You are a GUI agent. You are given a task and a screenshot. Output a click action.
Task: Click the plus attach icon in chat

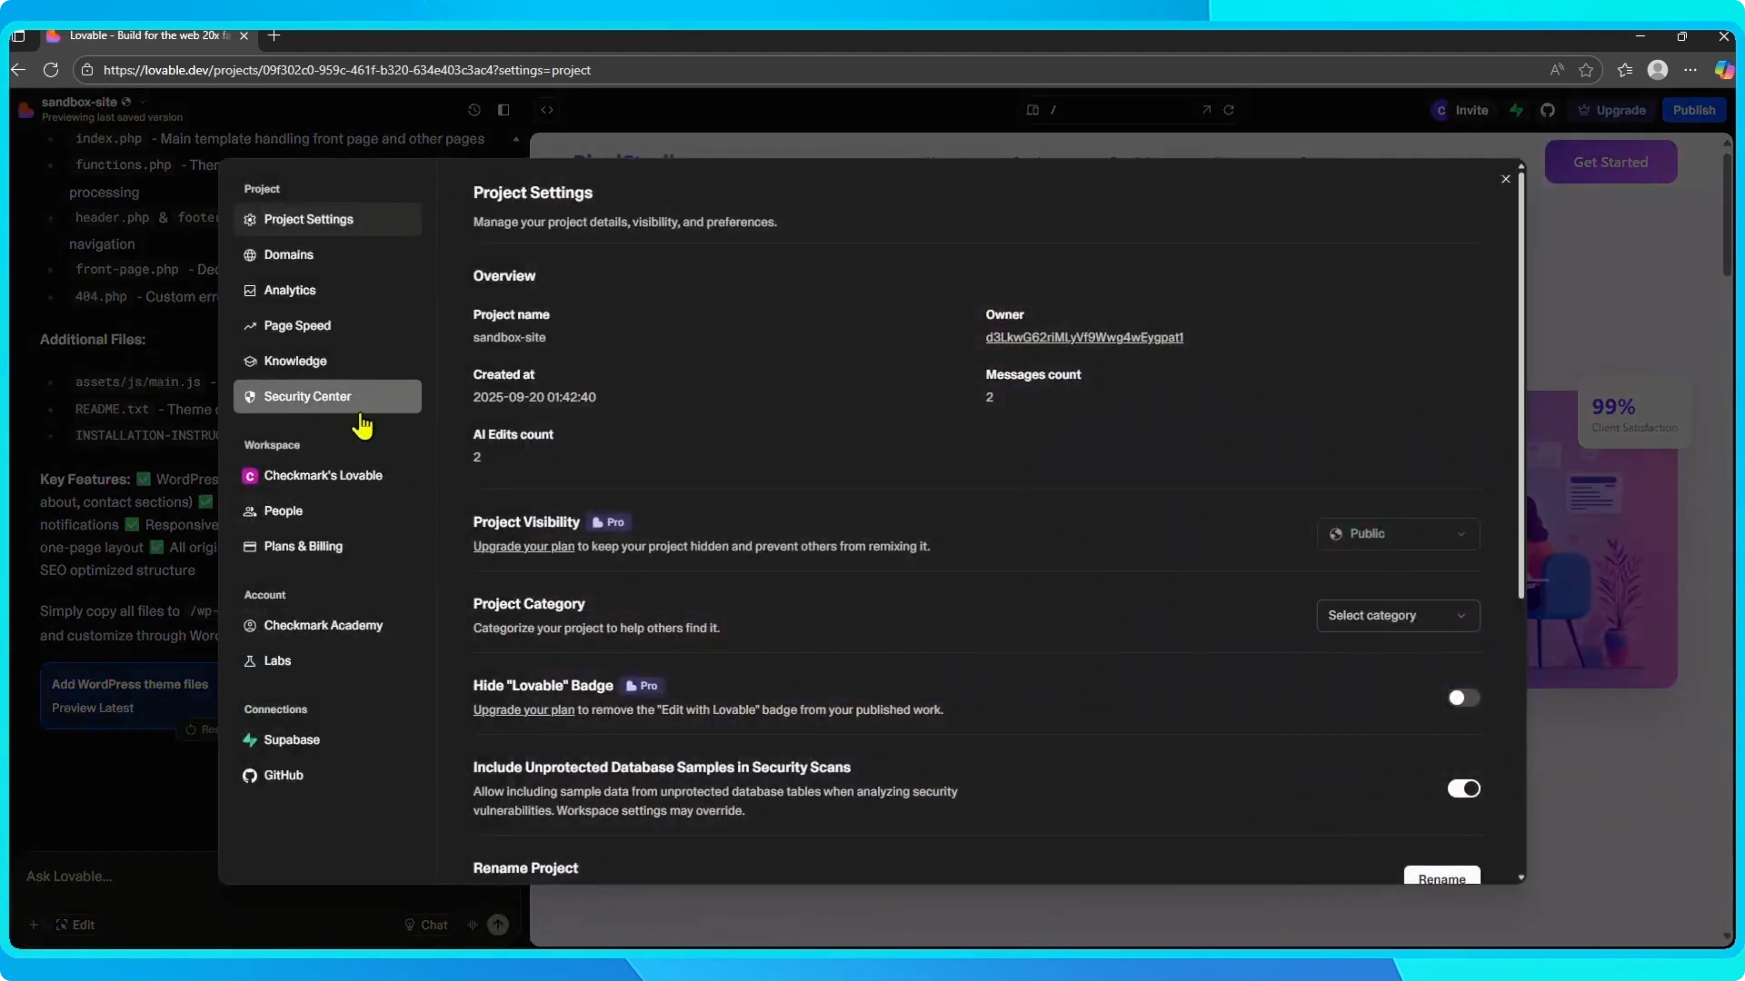click(33, 925)
